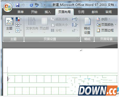
Task: Click the round Office button
Action: 8,7
